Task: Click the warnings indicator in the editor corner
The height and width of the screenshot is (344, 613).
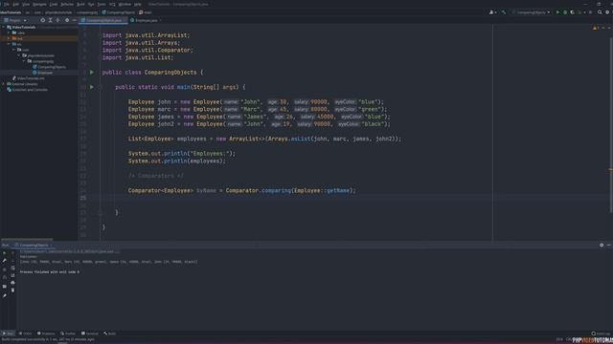Action: pos(596,28)
